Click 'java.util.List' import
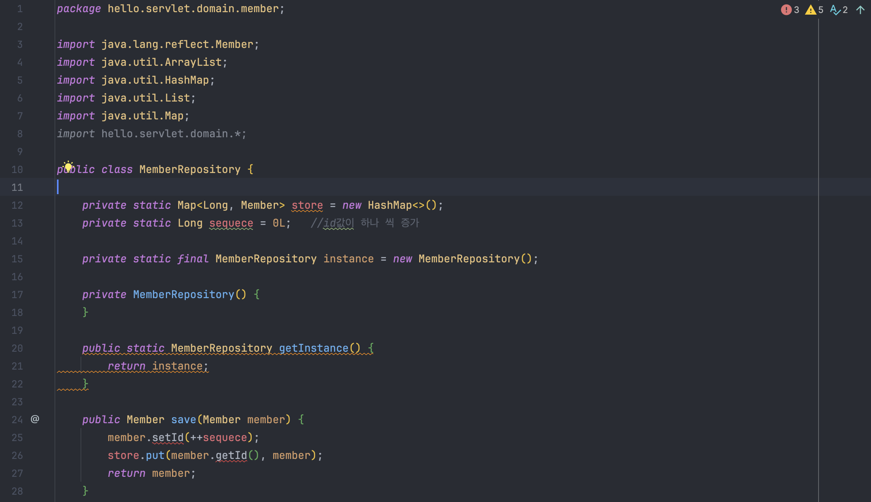Viewport: 871px width, 502px height. pos(146,98)
